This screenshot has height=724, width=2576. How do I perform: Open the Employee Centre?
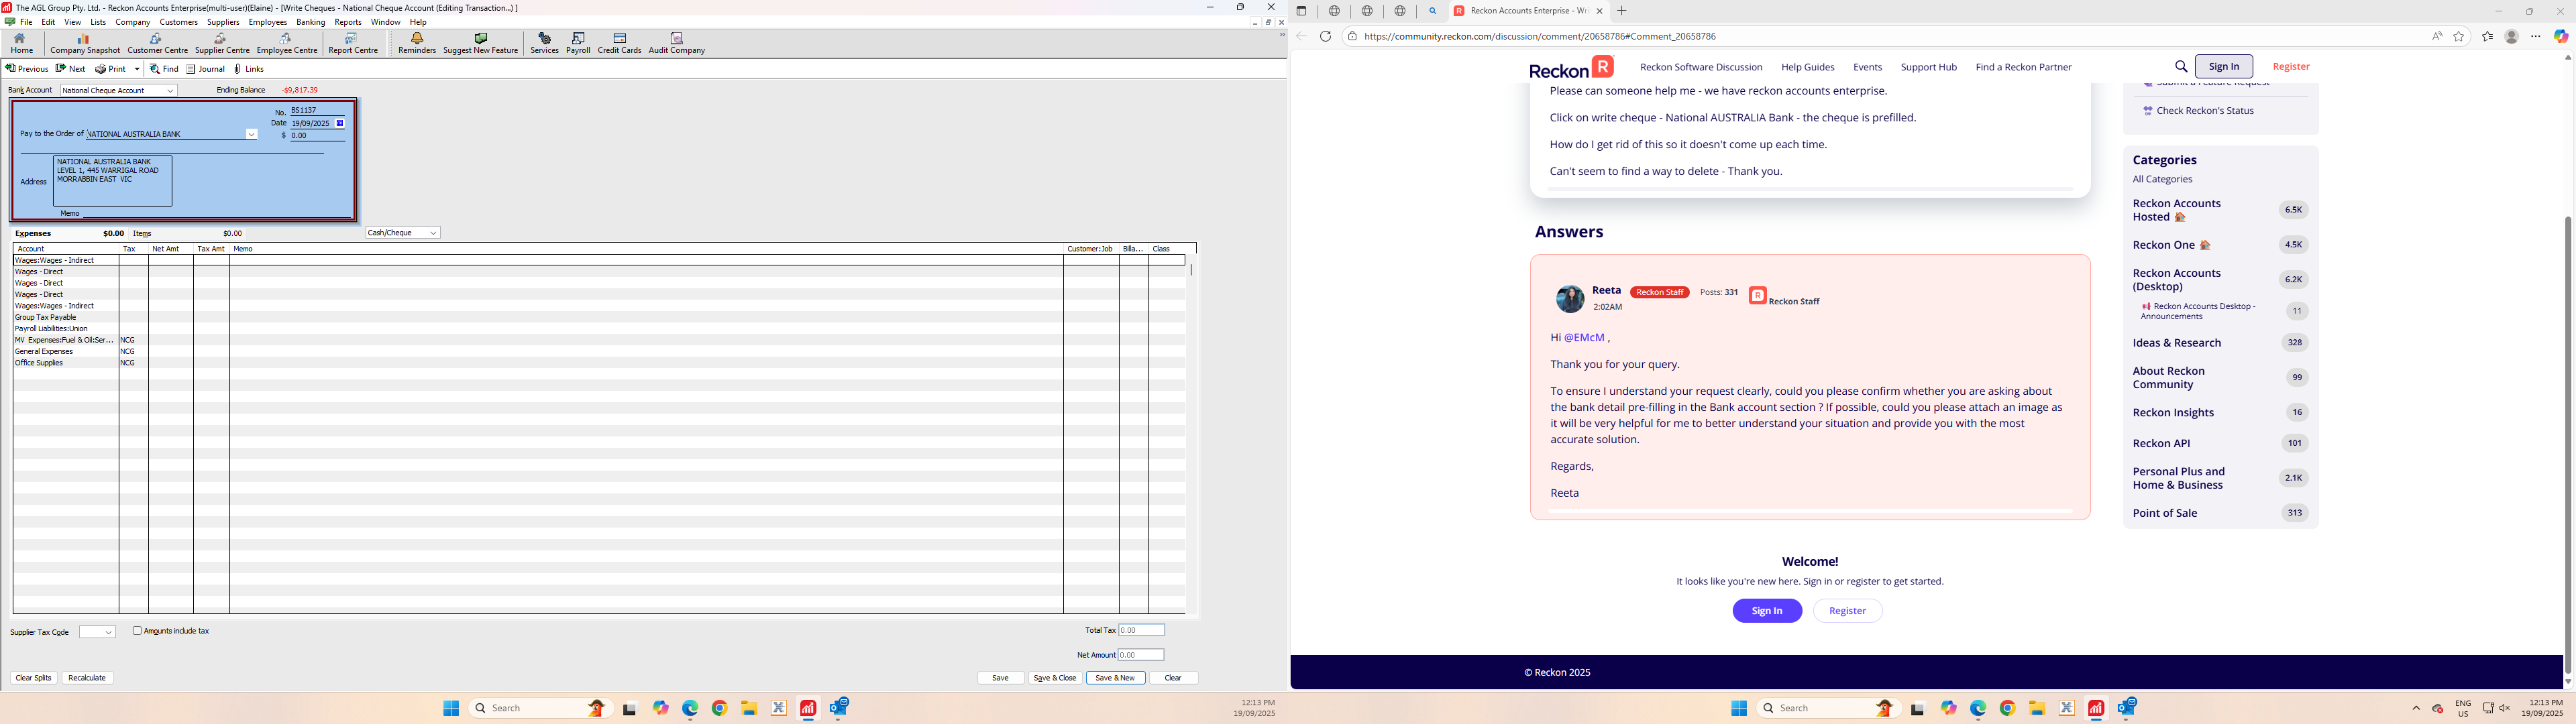(287, 44)
